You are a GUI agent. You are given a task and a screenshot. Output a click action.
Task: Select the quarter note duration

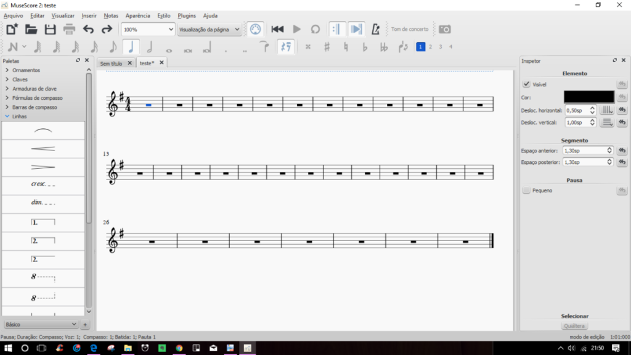(x=131, y=47)
